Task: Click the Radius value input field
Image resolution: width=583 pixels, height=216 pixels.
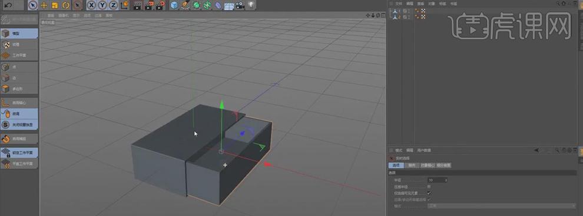Action: [437, 180]
